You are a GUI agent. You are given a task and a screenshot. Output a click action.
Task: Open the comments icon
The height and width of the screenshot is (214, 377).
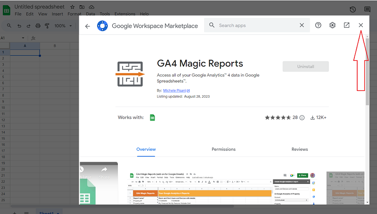pos(367,9)
